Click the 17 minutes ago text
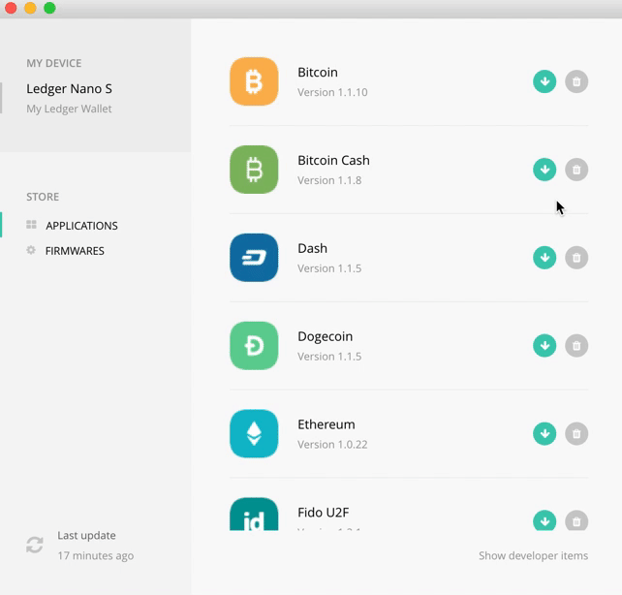Image resolution: width=622 pixels, height=595 pixels. click(96, 555)
